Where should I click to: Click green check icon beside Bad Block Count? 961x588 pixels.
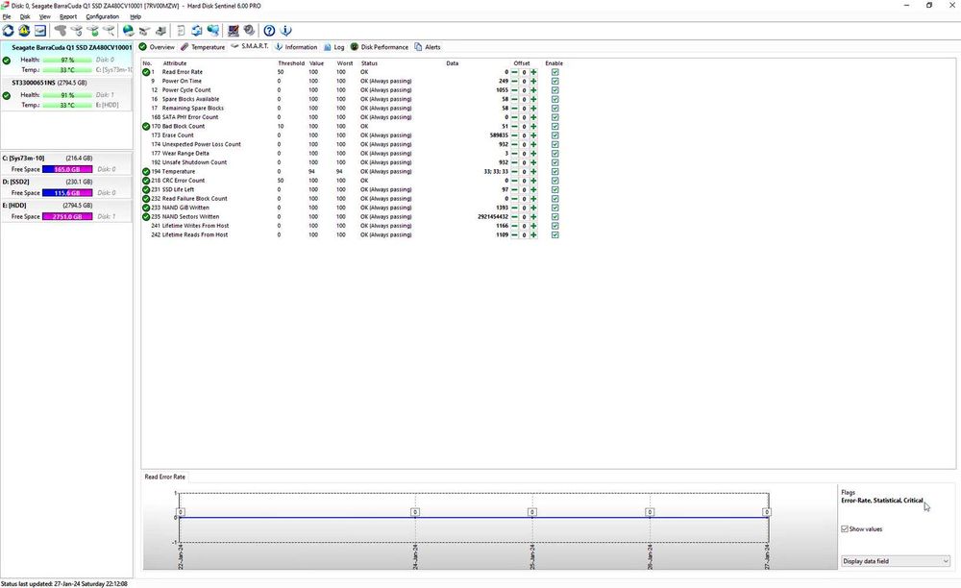pyautogui.click(x=146, y=126)
